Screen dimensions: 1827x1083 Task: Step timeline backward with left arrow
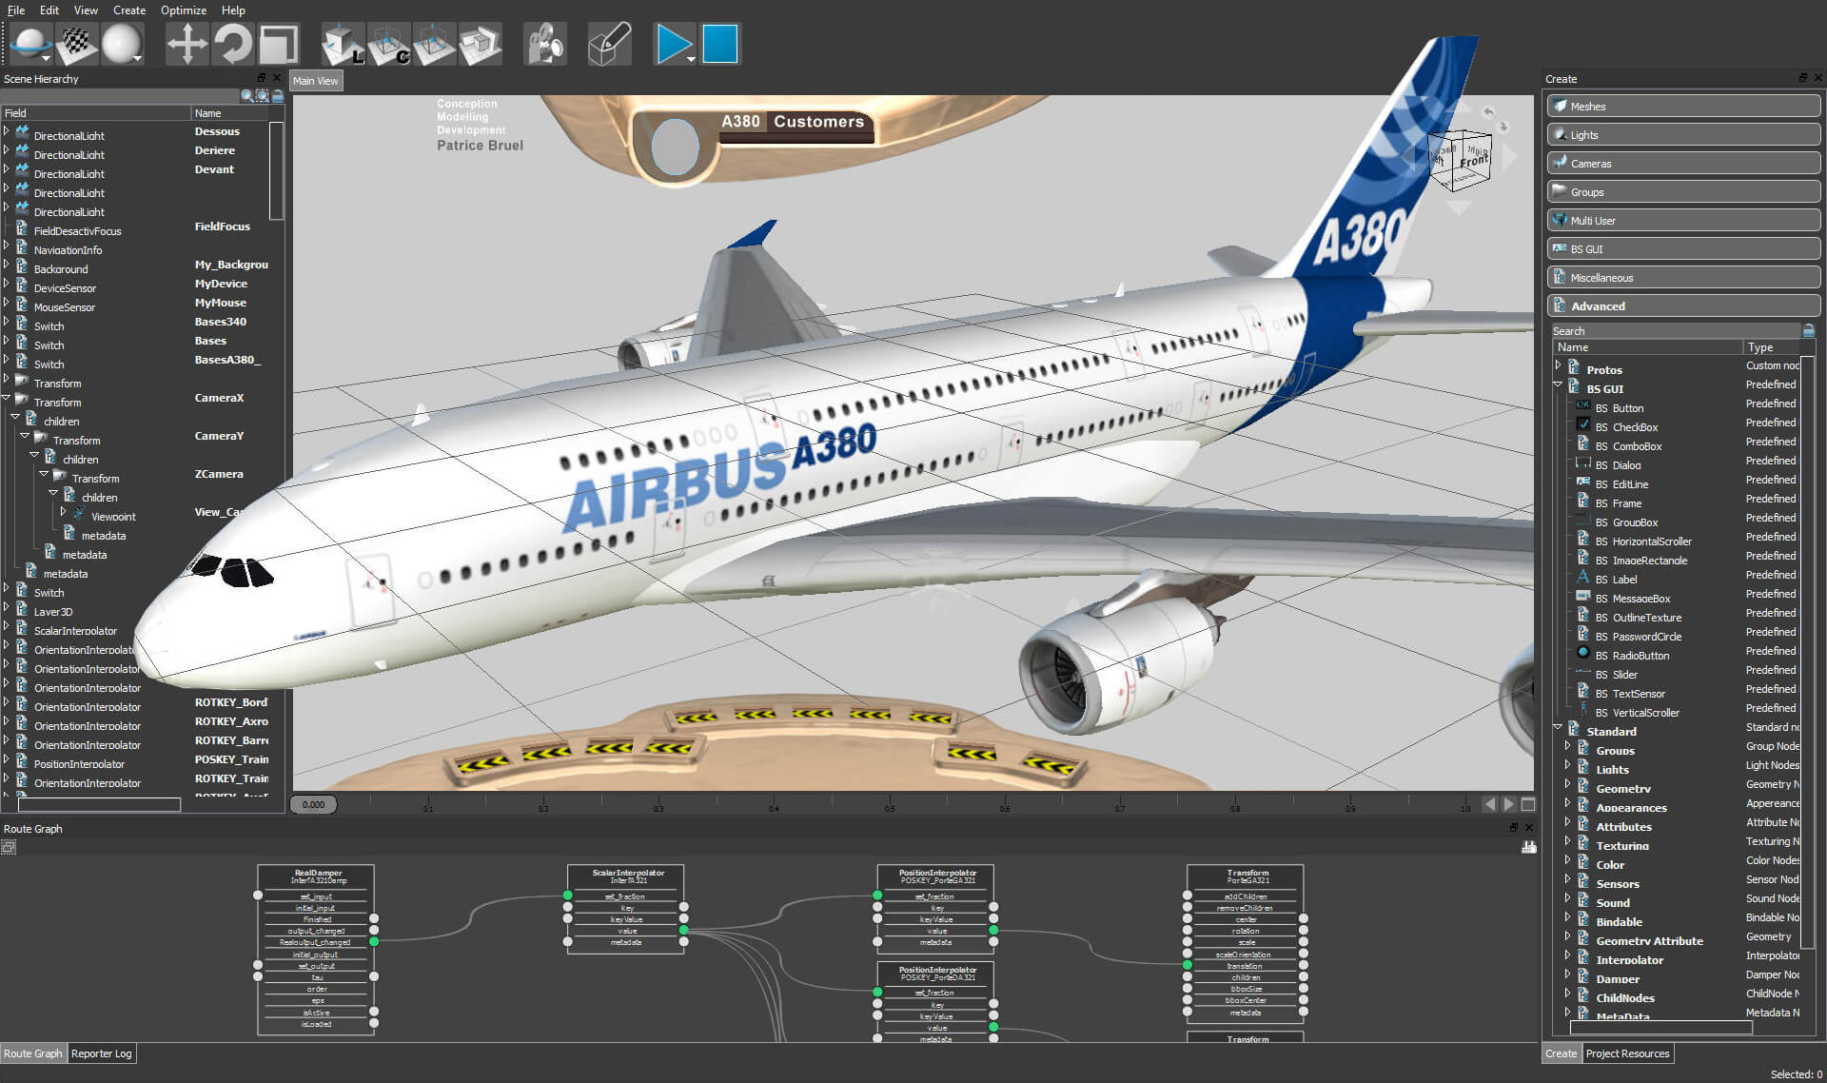[x=1489, y=804]
